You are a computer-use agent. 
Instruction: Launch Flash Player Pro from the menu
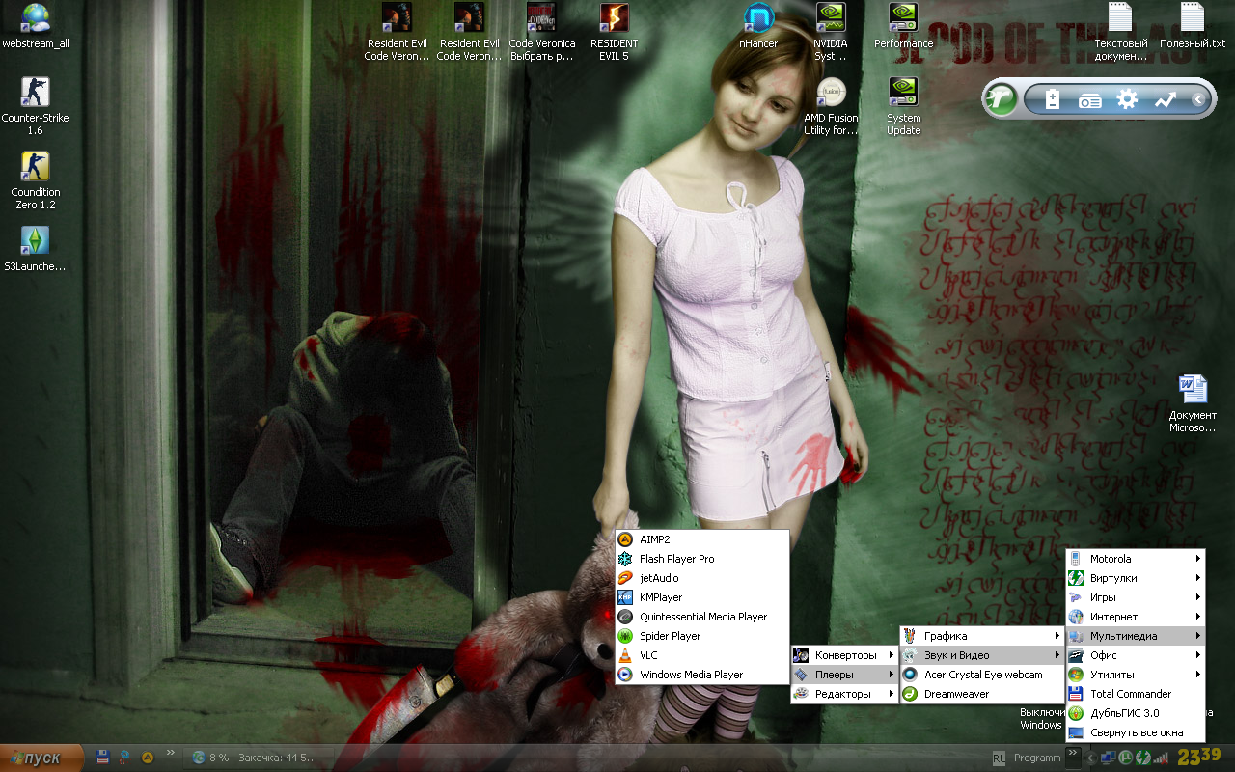[x=702, y=559]
